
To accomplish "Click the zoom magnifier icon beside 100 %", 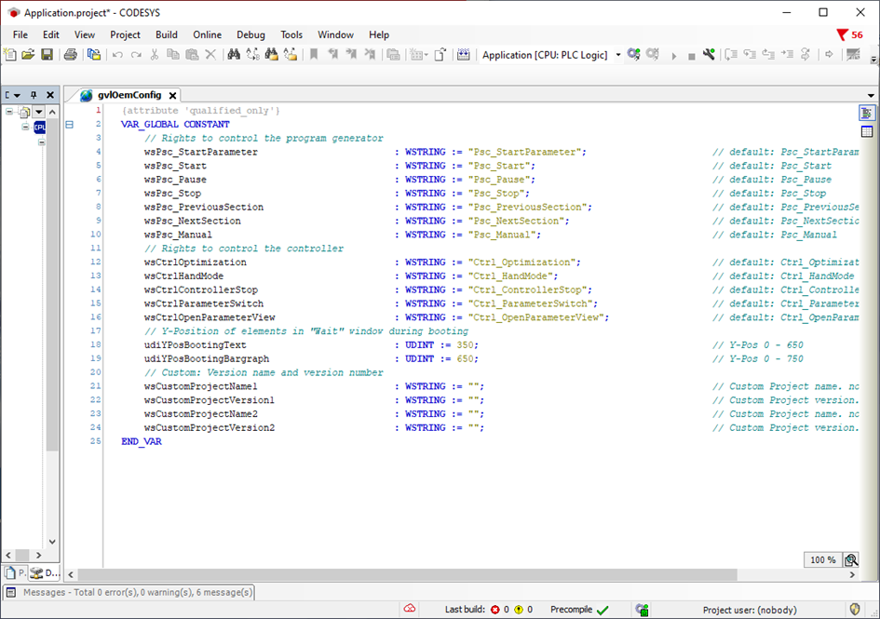I will pyautogui.click(x=851, y=559).
